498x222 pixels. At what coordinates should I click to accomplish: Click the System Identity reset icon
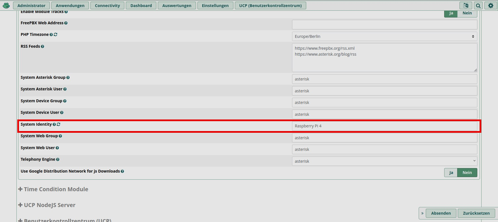point(58,124)
